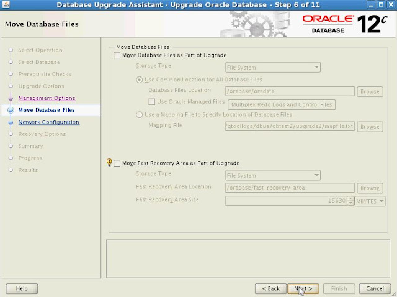
Task: Click Select Operation step in sidebar
Action: coord(40,50)
